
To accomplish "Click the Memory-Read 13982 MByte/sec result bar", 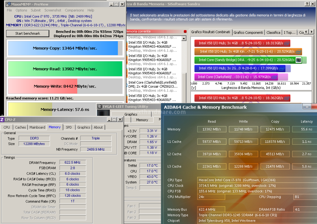I will [65, 69].
